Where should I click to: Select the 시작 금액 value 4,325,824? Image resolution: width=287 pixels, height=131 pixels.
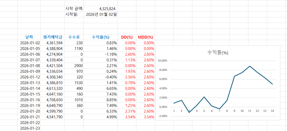pos(107,9)
